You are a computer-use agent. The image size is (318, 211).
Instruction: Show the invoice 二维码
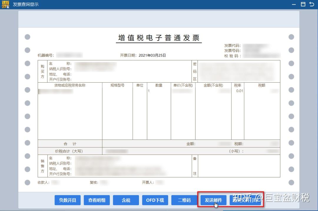point(184,200)
